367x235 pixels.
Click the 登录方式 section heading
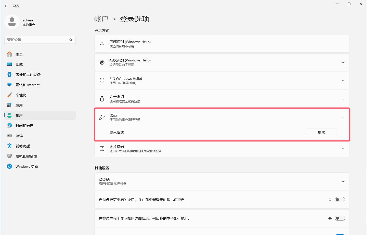pyautogui.click(x=102, y=31)
